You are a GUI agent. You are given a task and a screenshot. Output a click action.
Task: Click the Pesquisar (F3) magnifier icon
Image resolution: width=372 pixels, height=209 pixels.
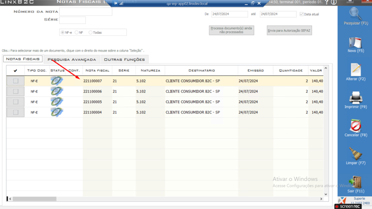tap(355, 14)
